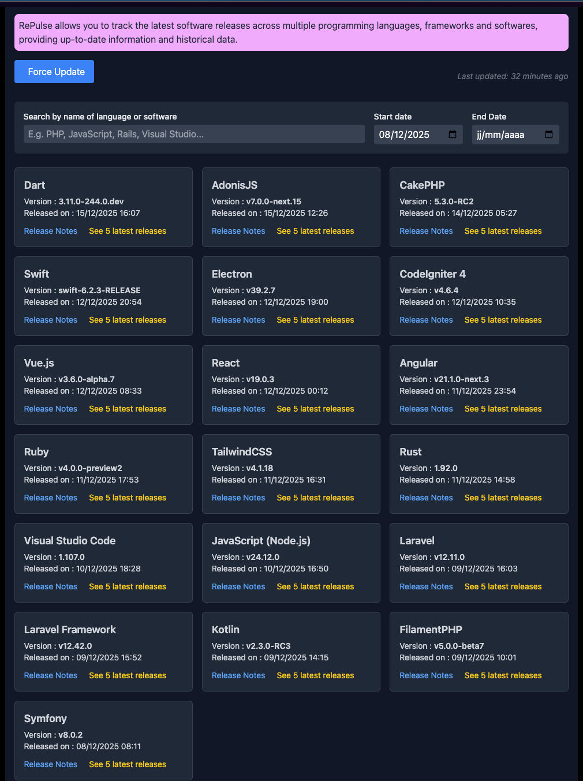Image resolution: width=583 pixels, height=781 pixels.
Task: See 5 latest releases for Angular
Action: (x=503, y=409)
